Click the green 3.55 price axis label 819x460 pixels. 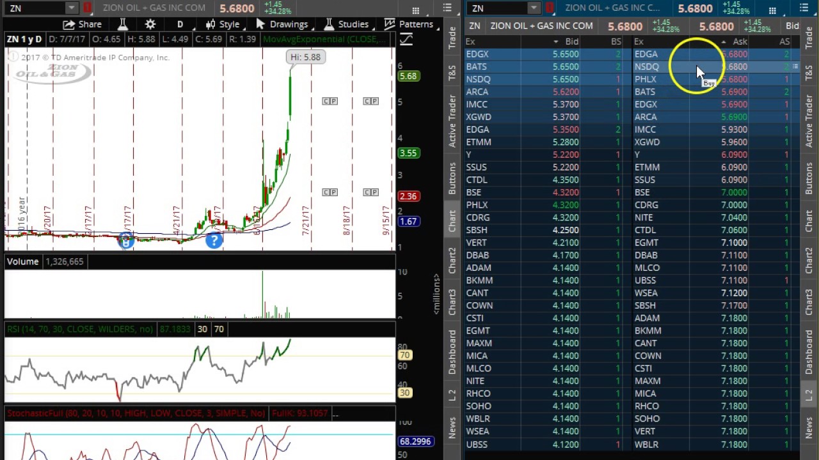coord(408,153)
